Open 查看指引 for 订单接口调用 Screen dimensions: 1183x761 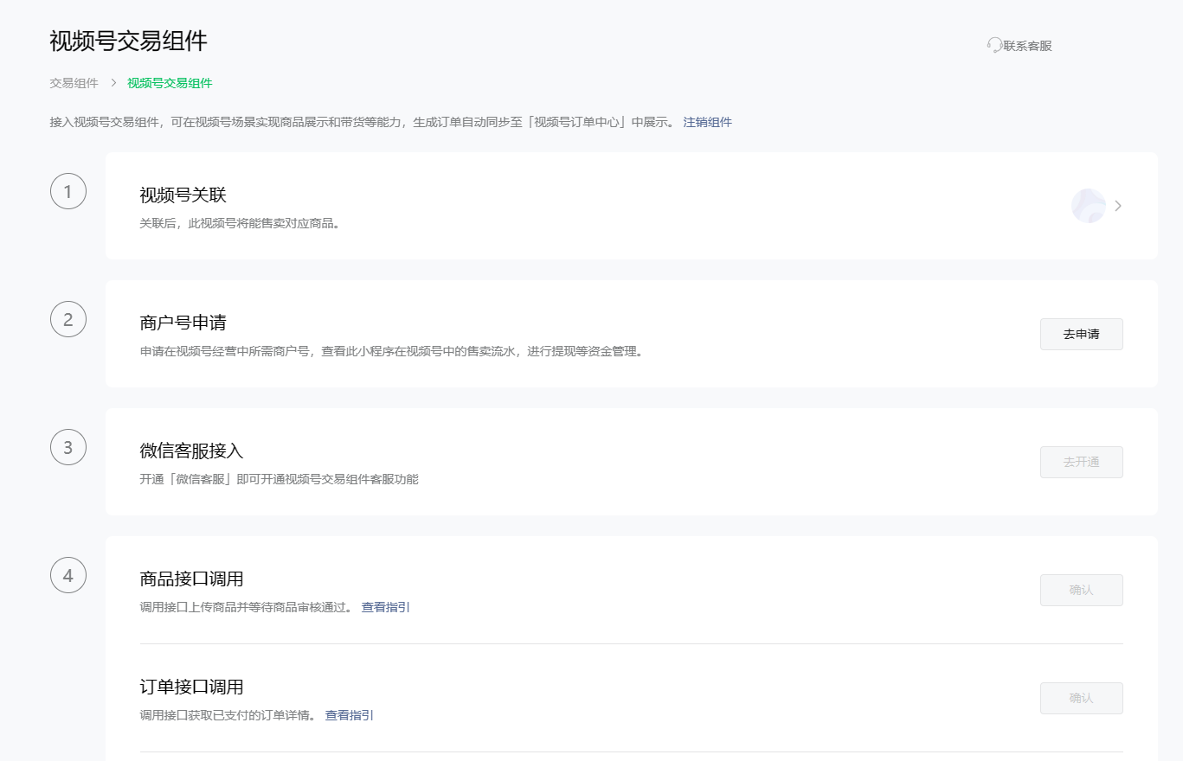350,715
